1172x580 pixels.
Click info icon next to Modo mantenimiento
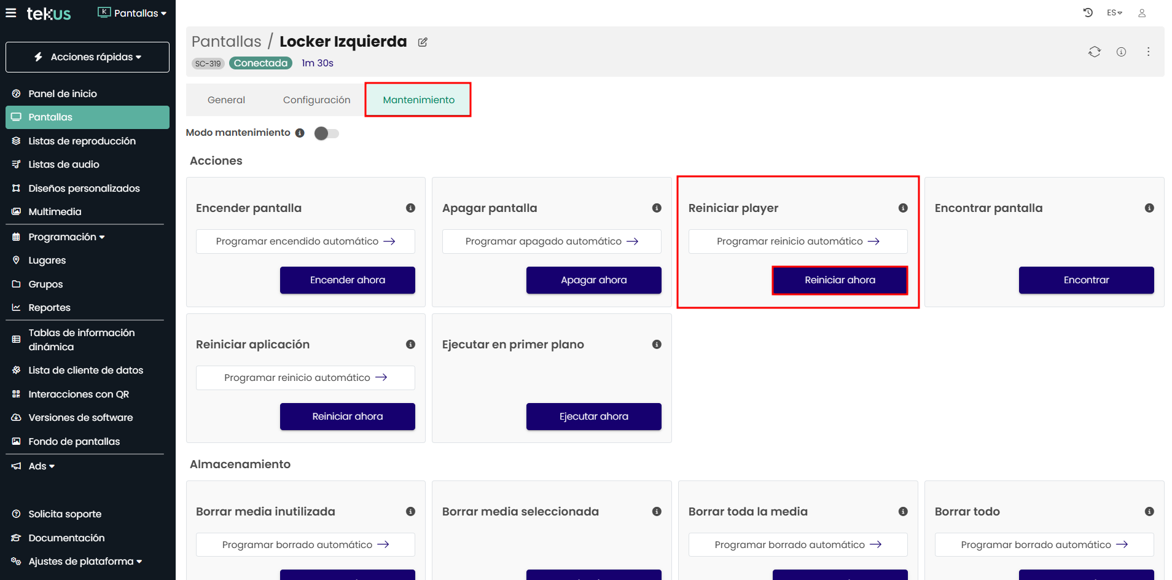[300, 133]
